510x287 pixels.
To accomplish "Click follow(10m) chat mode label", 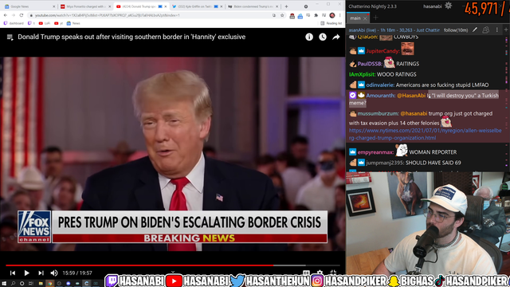I will click(456, 30).
